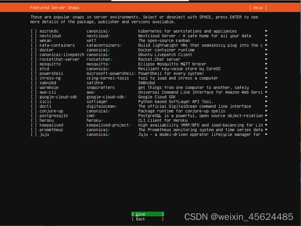Enable the aws-cli checkbox
Screen dimensions: 301x226
pyautogui.click(x=33, y=92)
